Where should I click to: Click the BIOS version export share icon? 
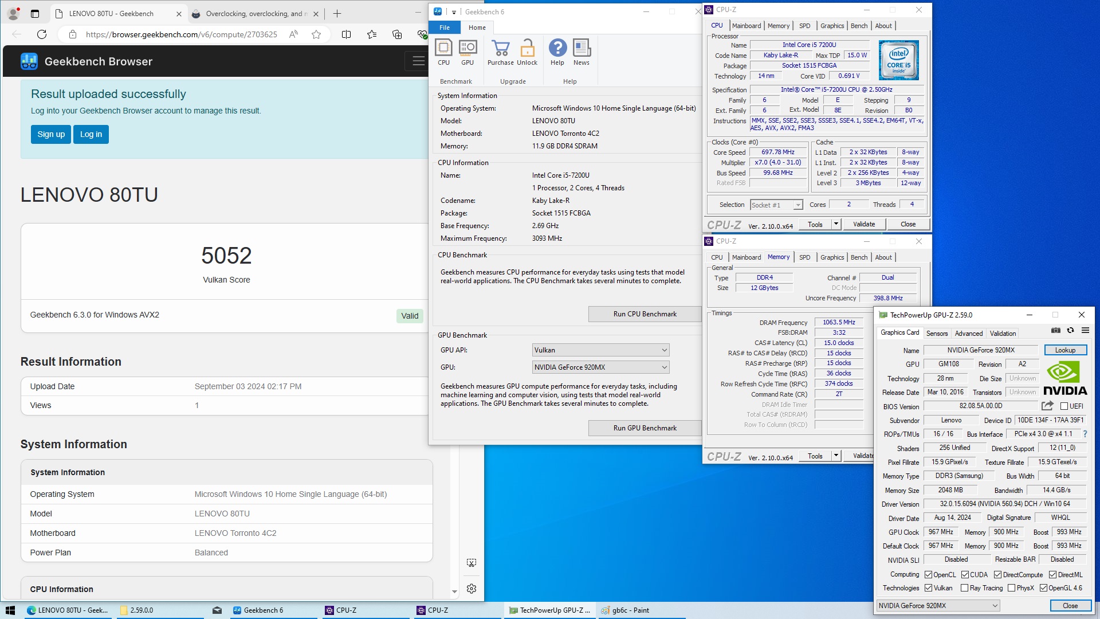pyautogui.click(x=1047, y=406)
